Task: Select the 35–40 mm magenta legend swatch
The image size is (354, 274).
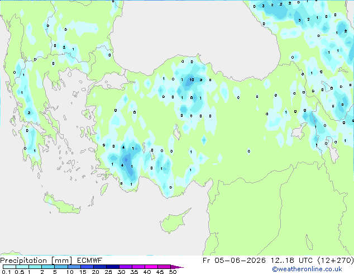Action: [138, 267]
